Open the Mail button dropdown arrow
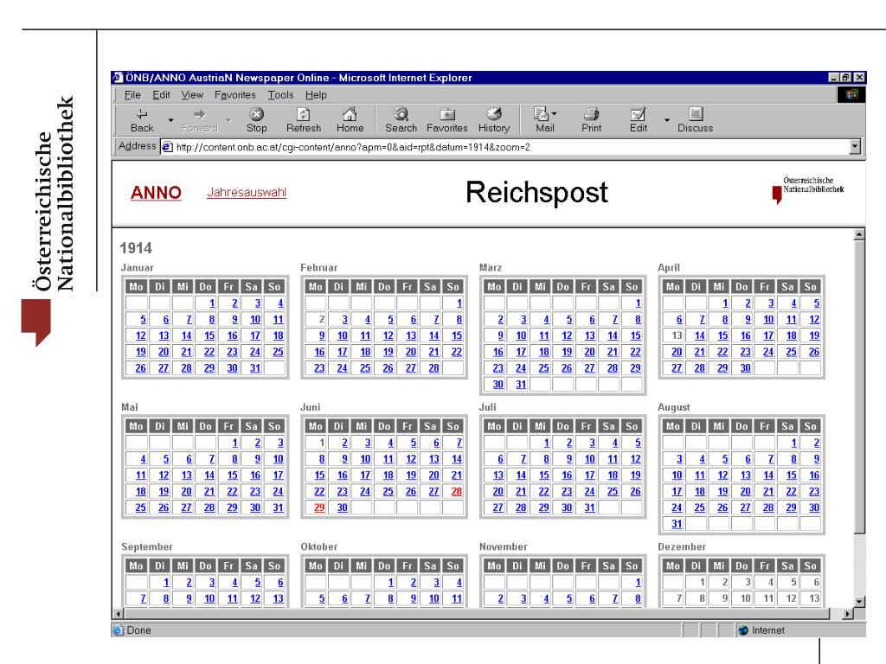Screen dimensions: 886x664 tap(555, 113)
